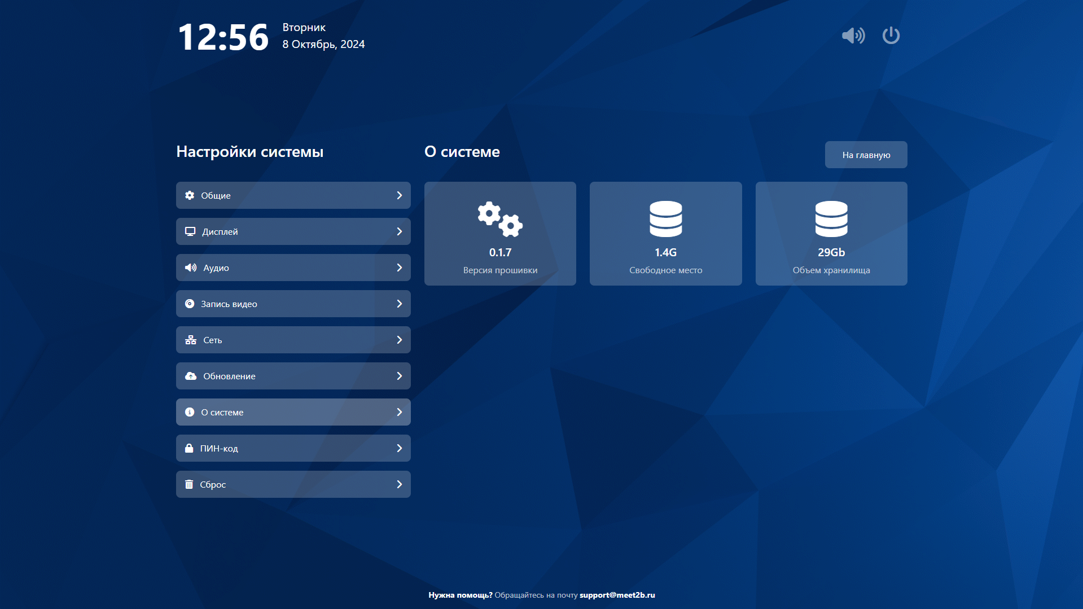
Task: Open the О системе menu item
Action: [293, 412]
